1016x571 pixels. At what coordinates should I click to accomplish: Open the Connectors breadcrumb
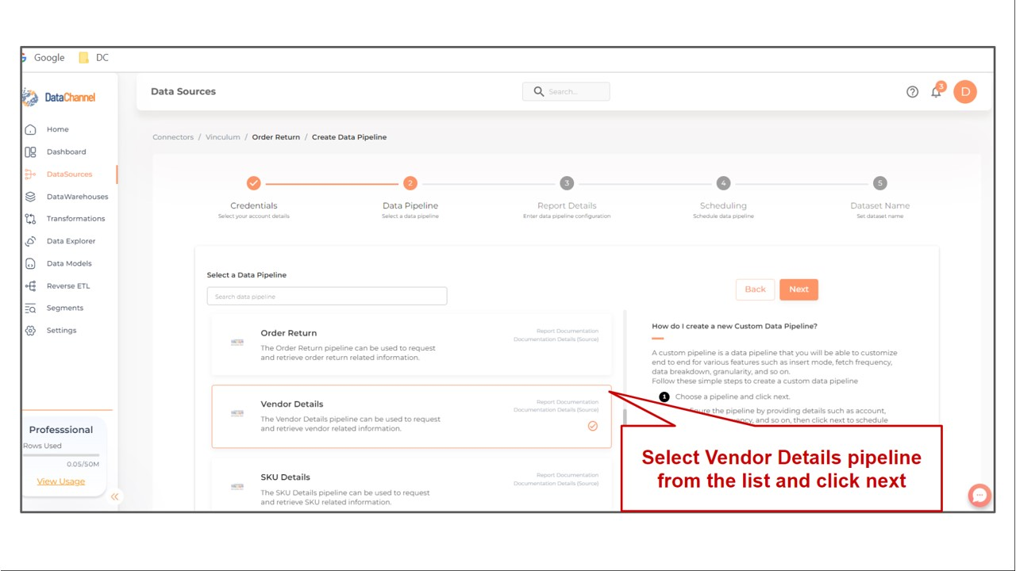(173, 137)
